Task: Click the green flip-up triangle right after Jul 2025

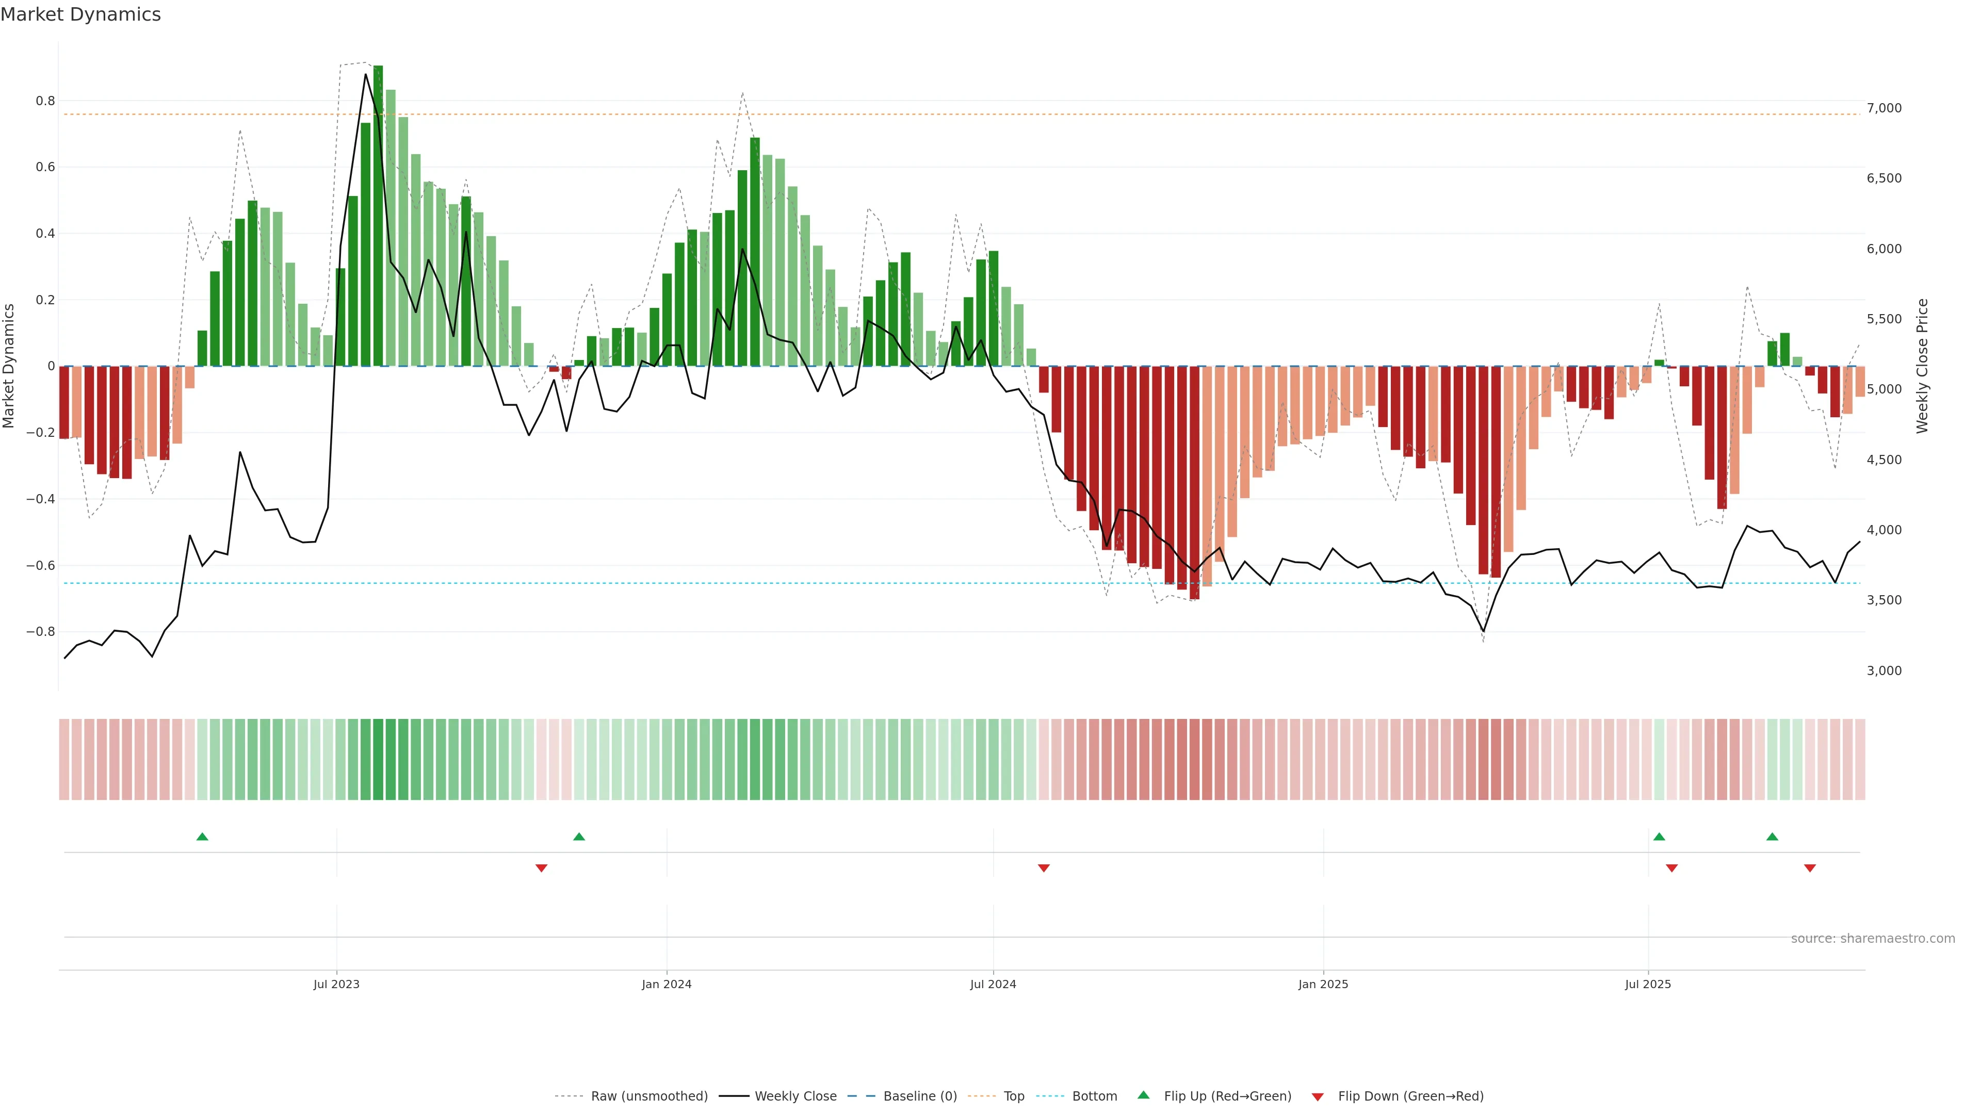Action: 1659,837
